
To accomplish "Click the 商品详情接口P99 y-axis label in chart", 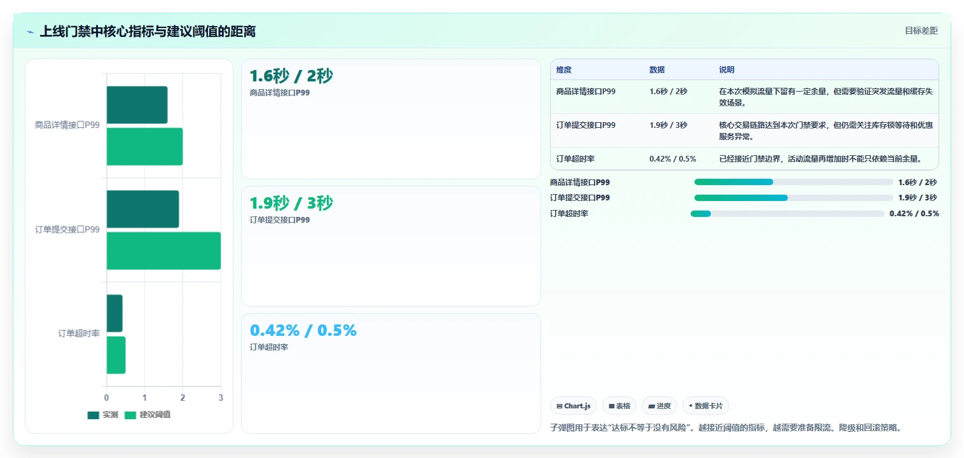I will [67, 125].
